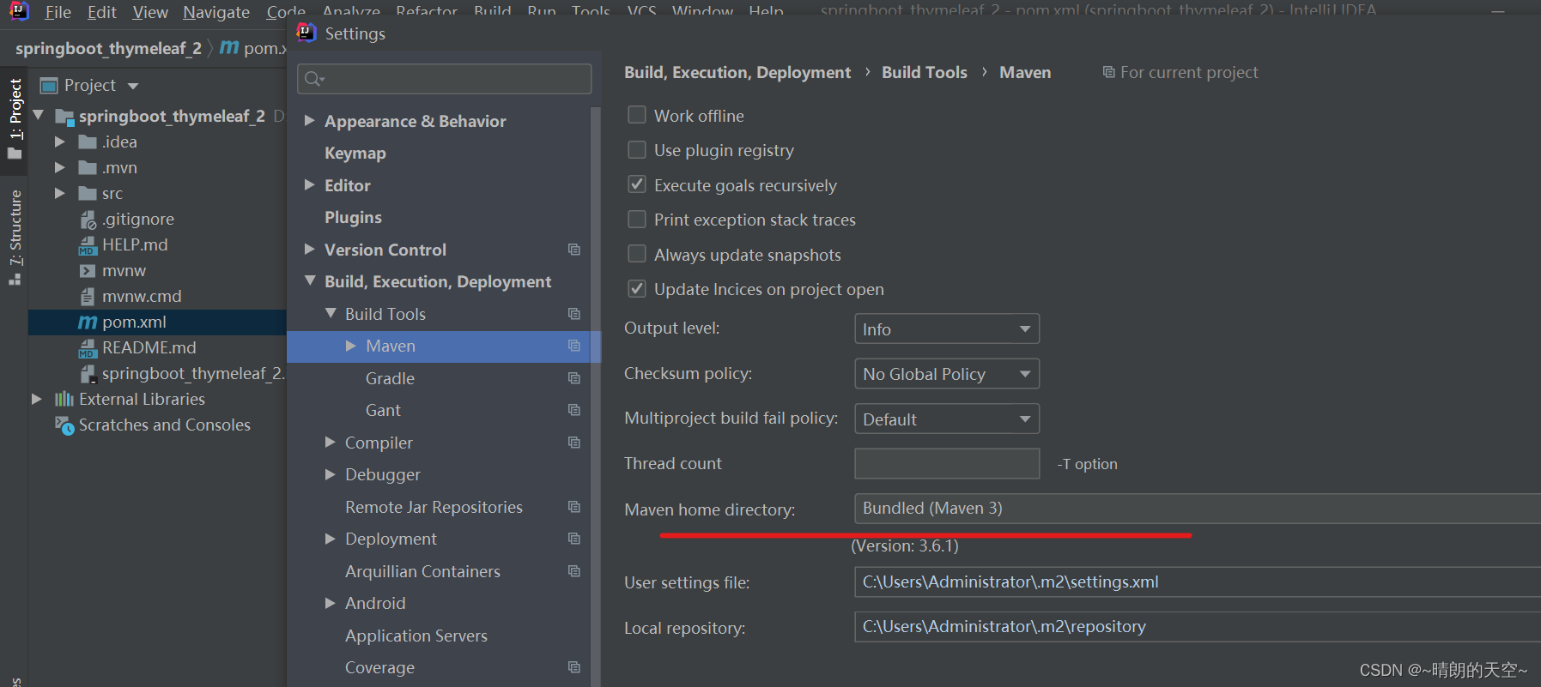
Task: Collapse the Build Tools node
Action: [x=331, y=314]
